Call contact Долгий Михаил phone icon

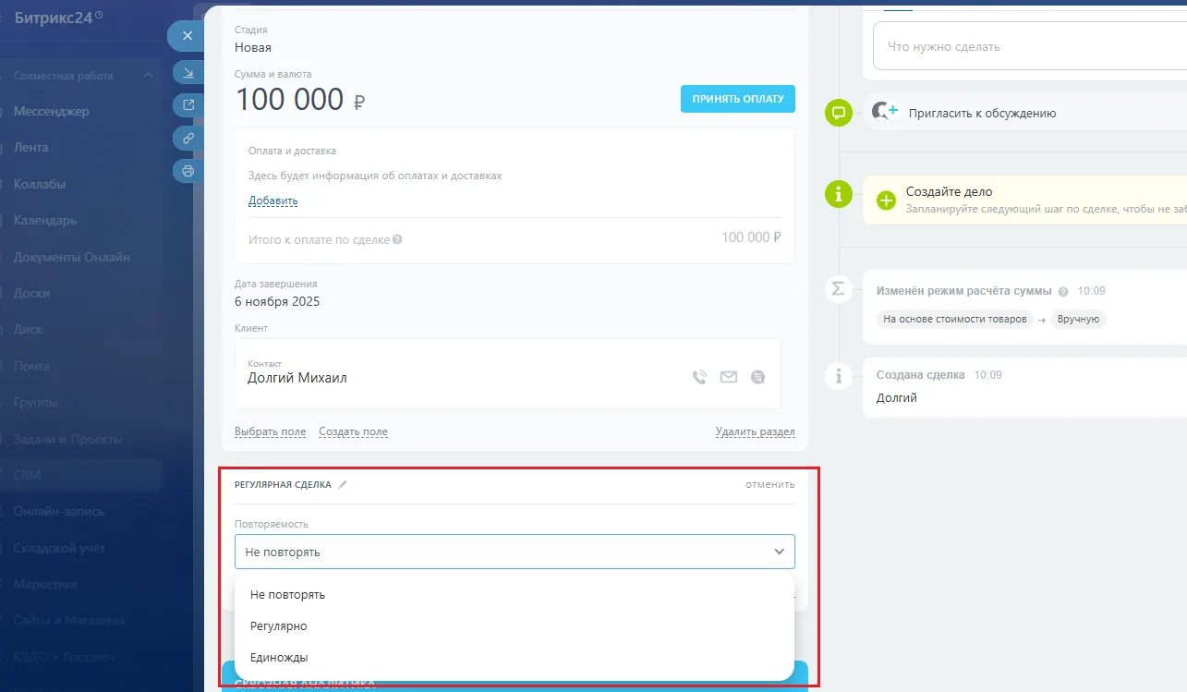(x=699, y=377)
